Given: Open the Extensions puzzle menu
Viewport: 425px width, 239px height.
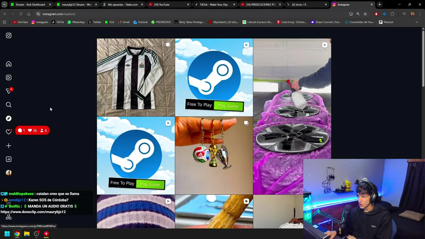Looking at the screenshot, I should coord(392,14).
